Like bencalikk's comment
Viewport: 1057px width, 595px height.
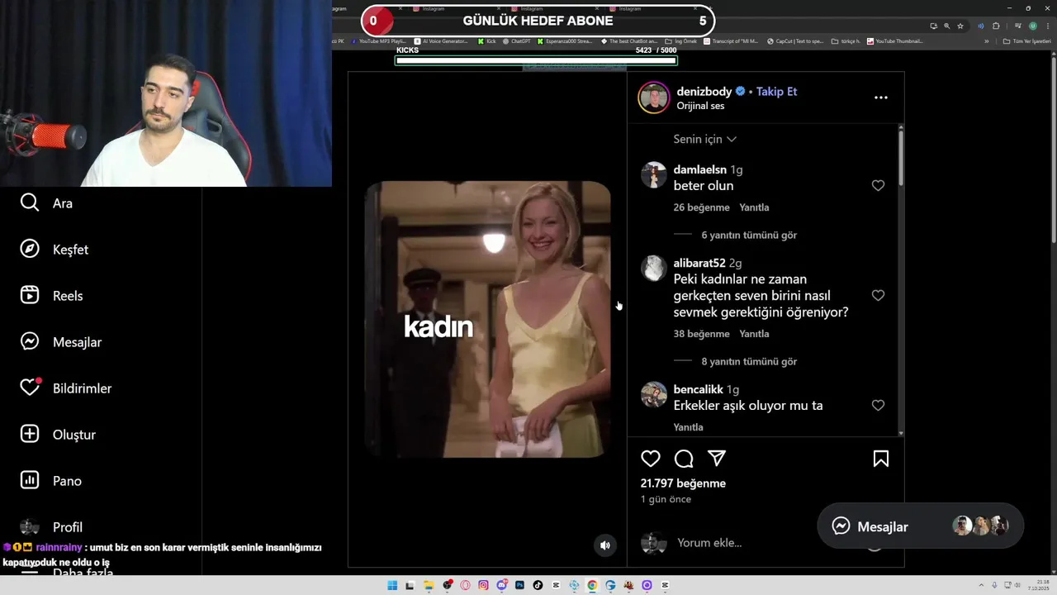878,406
